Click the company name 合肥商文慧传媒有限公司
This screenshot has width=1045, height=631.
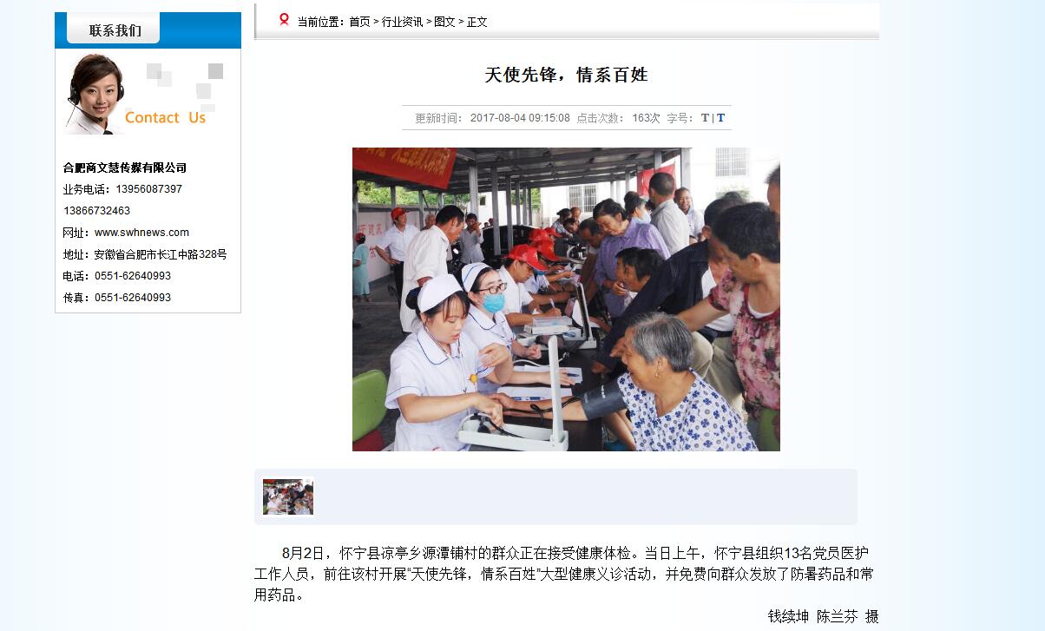125,168
